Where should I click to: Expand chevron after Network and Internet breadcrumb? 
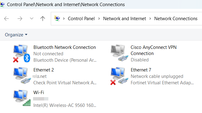150,19
